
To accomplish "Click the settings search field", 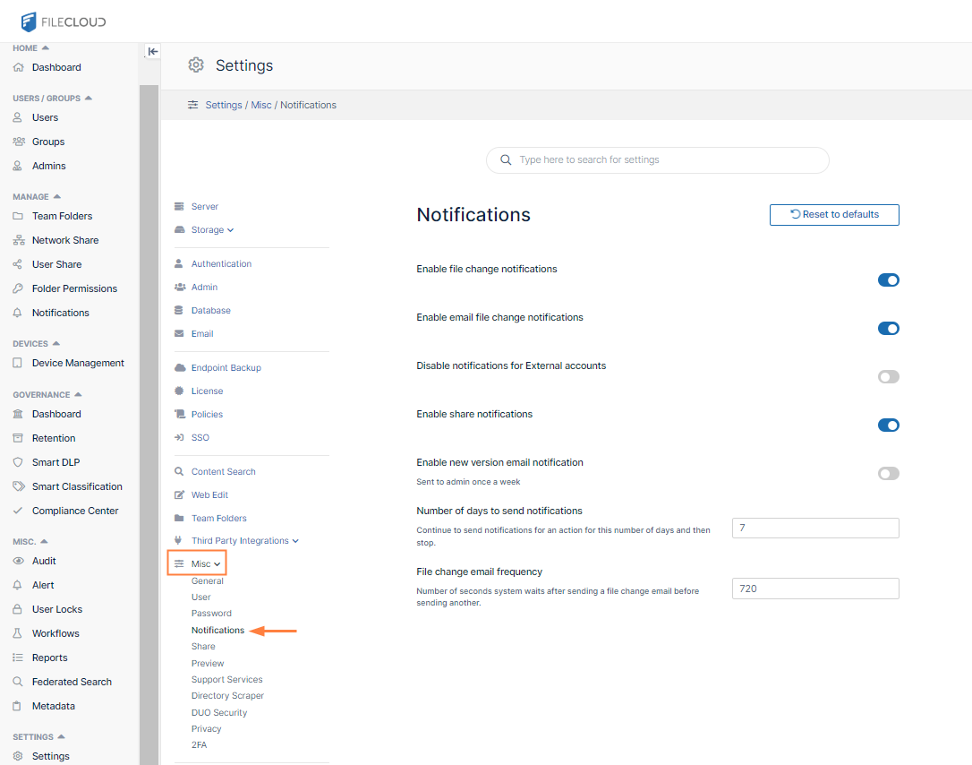I will tap(658, 160).
